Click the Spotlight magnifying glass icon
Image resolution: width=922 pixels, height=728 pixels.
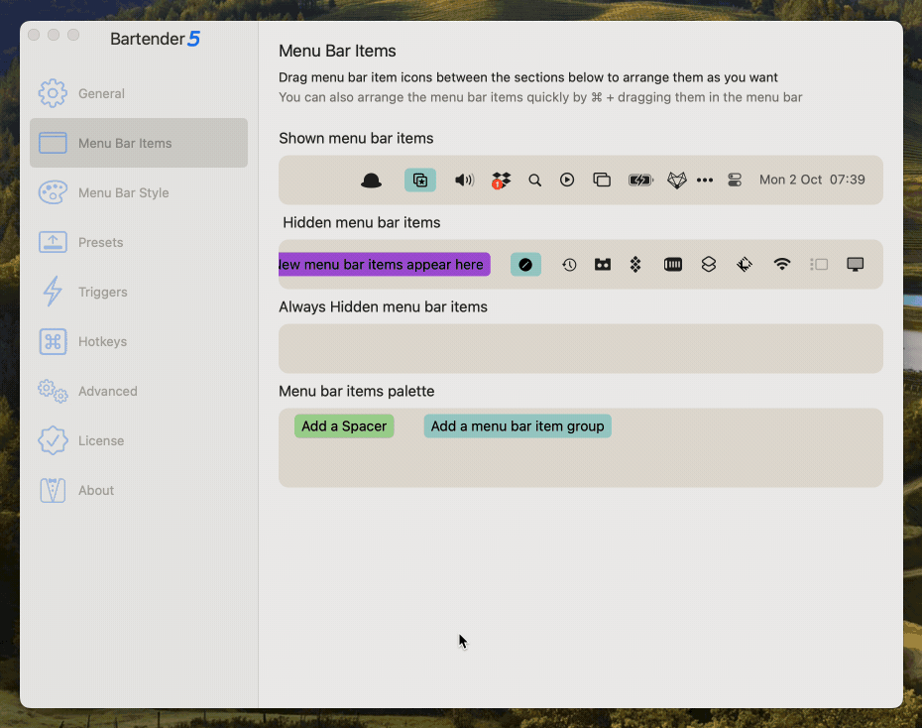coord(534,181)
